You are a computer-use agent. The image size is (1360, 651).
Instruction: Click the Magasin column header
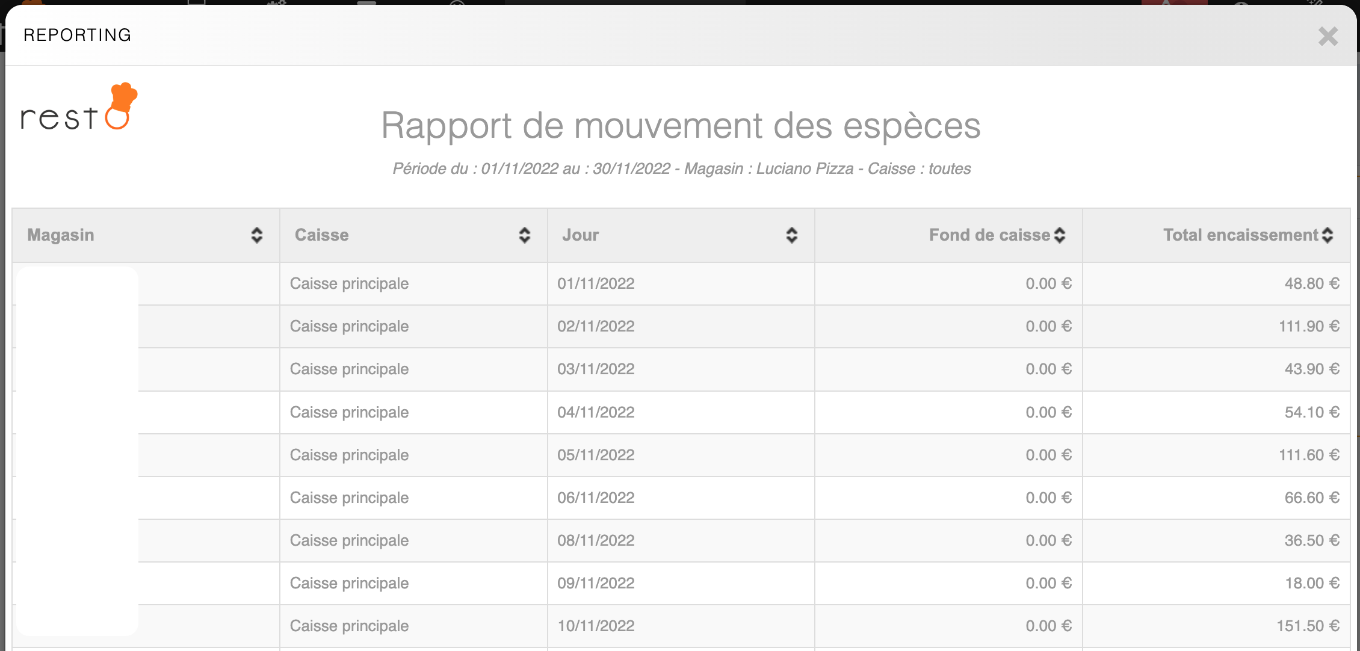(61, 235)
